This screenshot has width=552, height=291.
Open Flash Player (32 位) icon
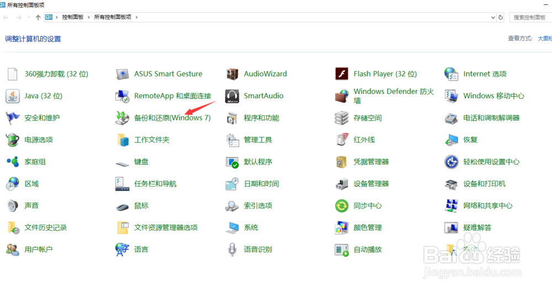tap(342, 74)
